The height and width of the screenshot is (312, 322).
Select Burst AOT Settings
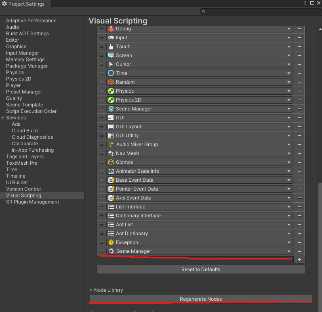27,34
